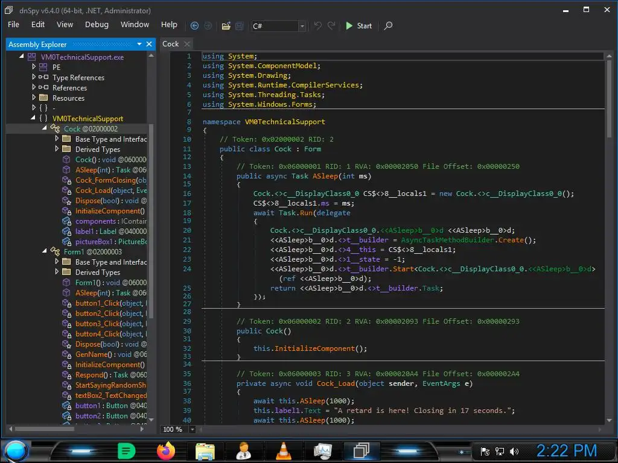This screenshot has height=463, width=618.
Task: Open the Window menu
Action: (135, 25)
